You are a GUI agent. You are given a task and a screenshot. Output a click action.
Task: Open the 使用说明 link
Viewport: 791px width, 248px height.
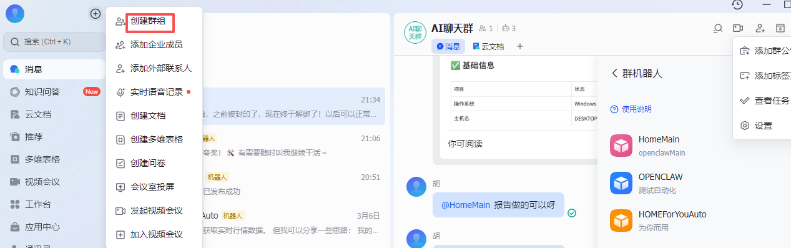tap(631, 109)
